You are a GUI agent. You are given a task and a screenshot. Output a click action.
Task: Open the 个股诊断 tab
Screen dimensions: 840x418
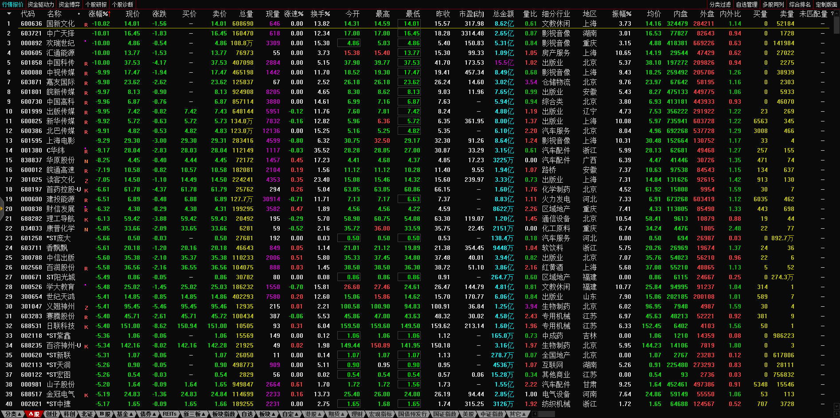pyautogui.click(x=123, y=4)
